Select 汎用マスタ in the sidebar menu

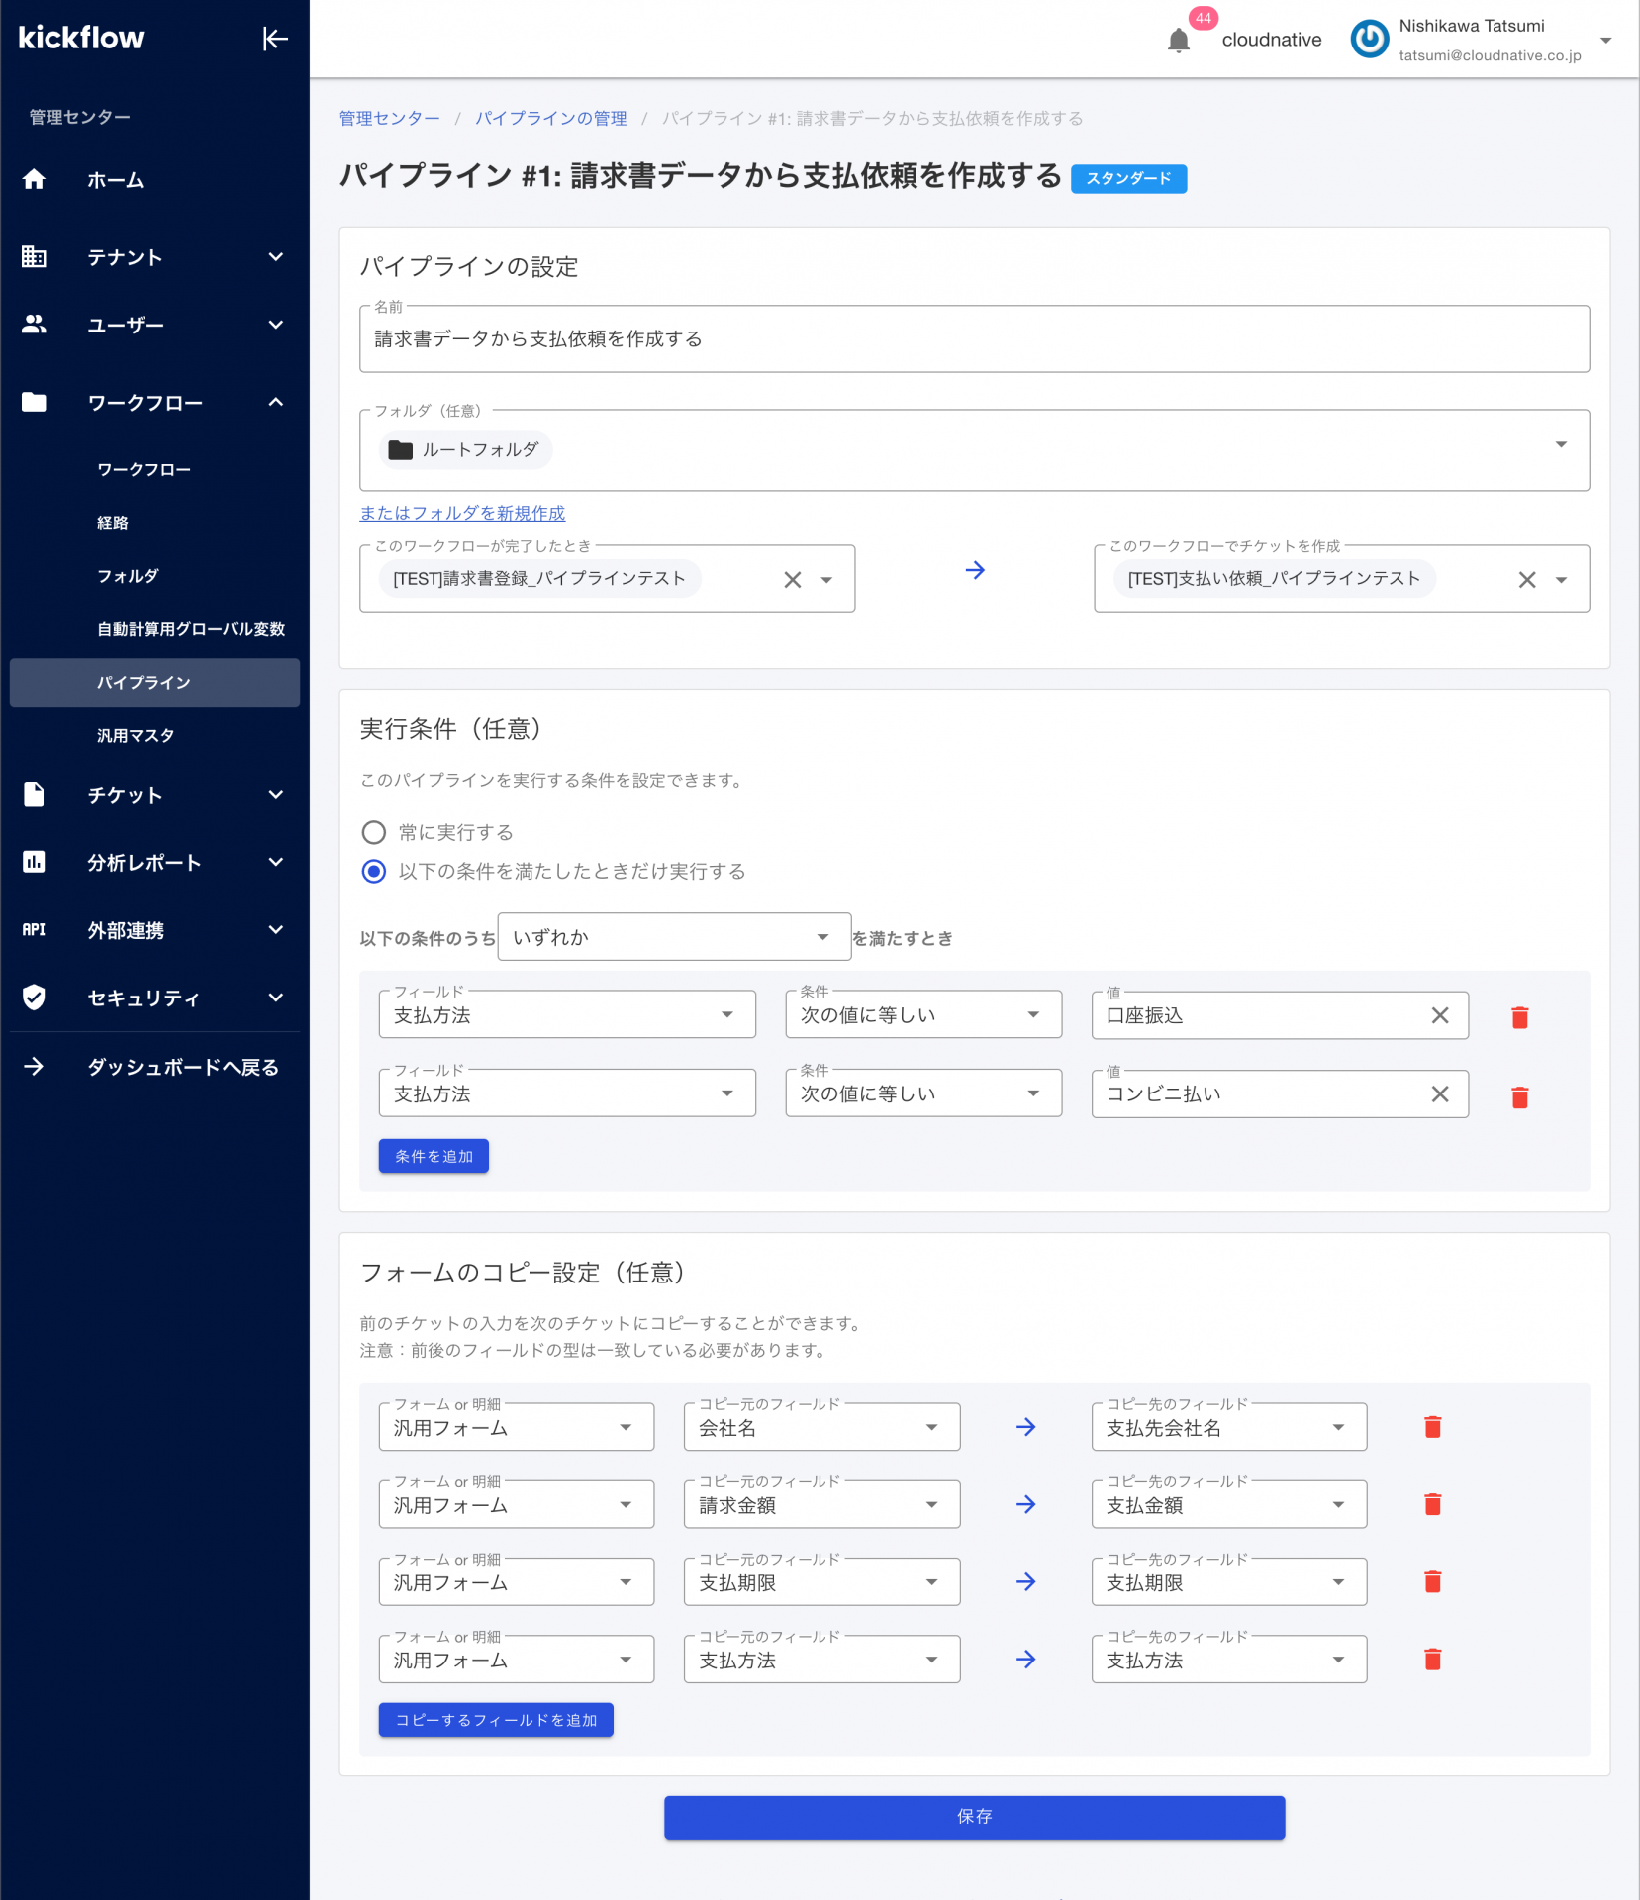click(x=136, y=735)
